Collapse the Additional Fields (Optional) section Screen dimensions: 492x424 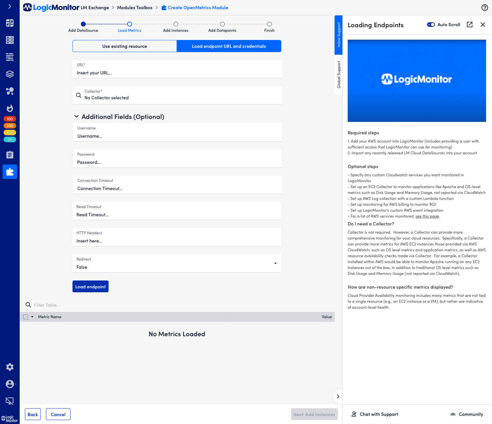76,117
